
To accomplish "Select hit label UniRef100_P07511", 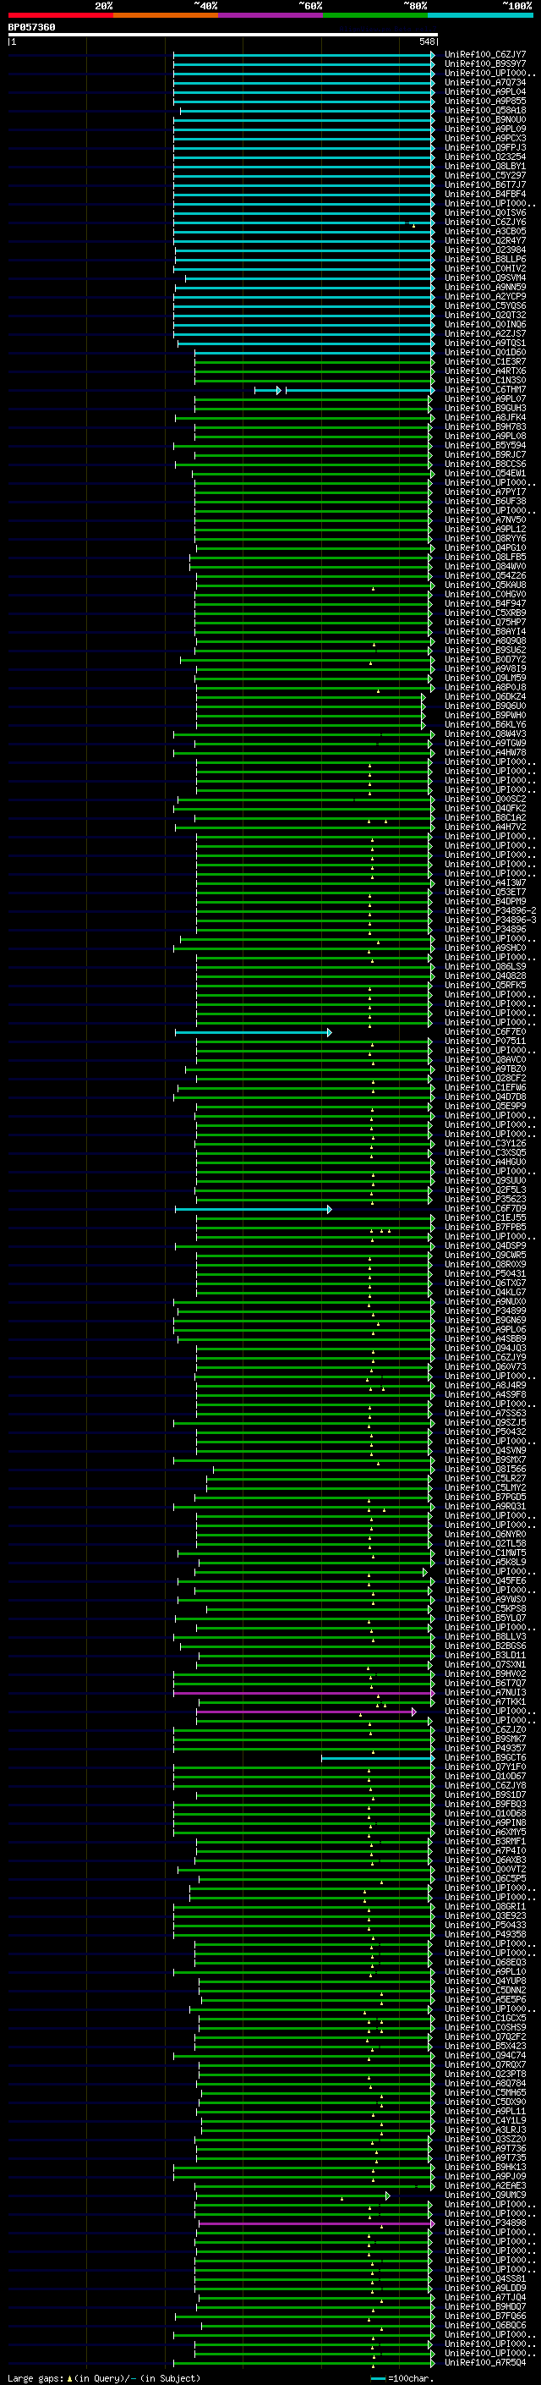I will point(484,1041).
